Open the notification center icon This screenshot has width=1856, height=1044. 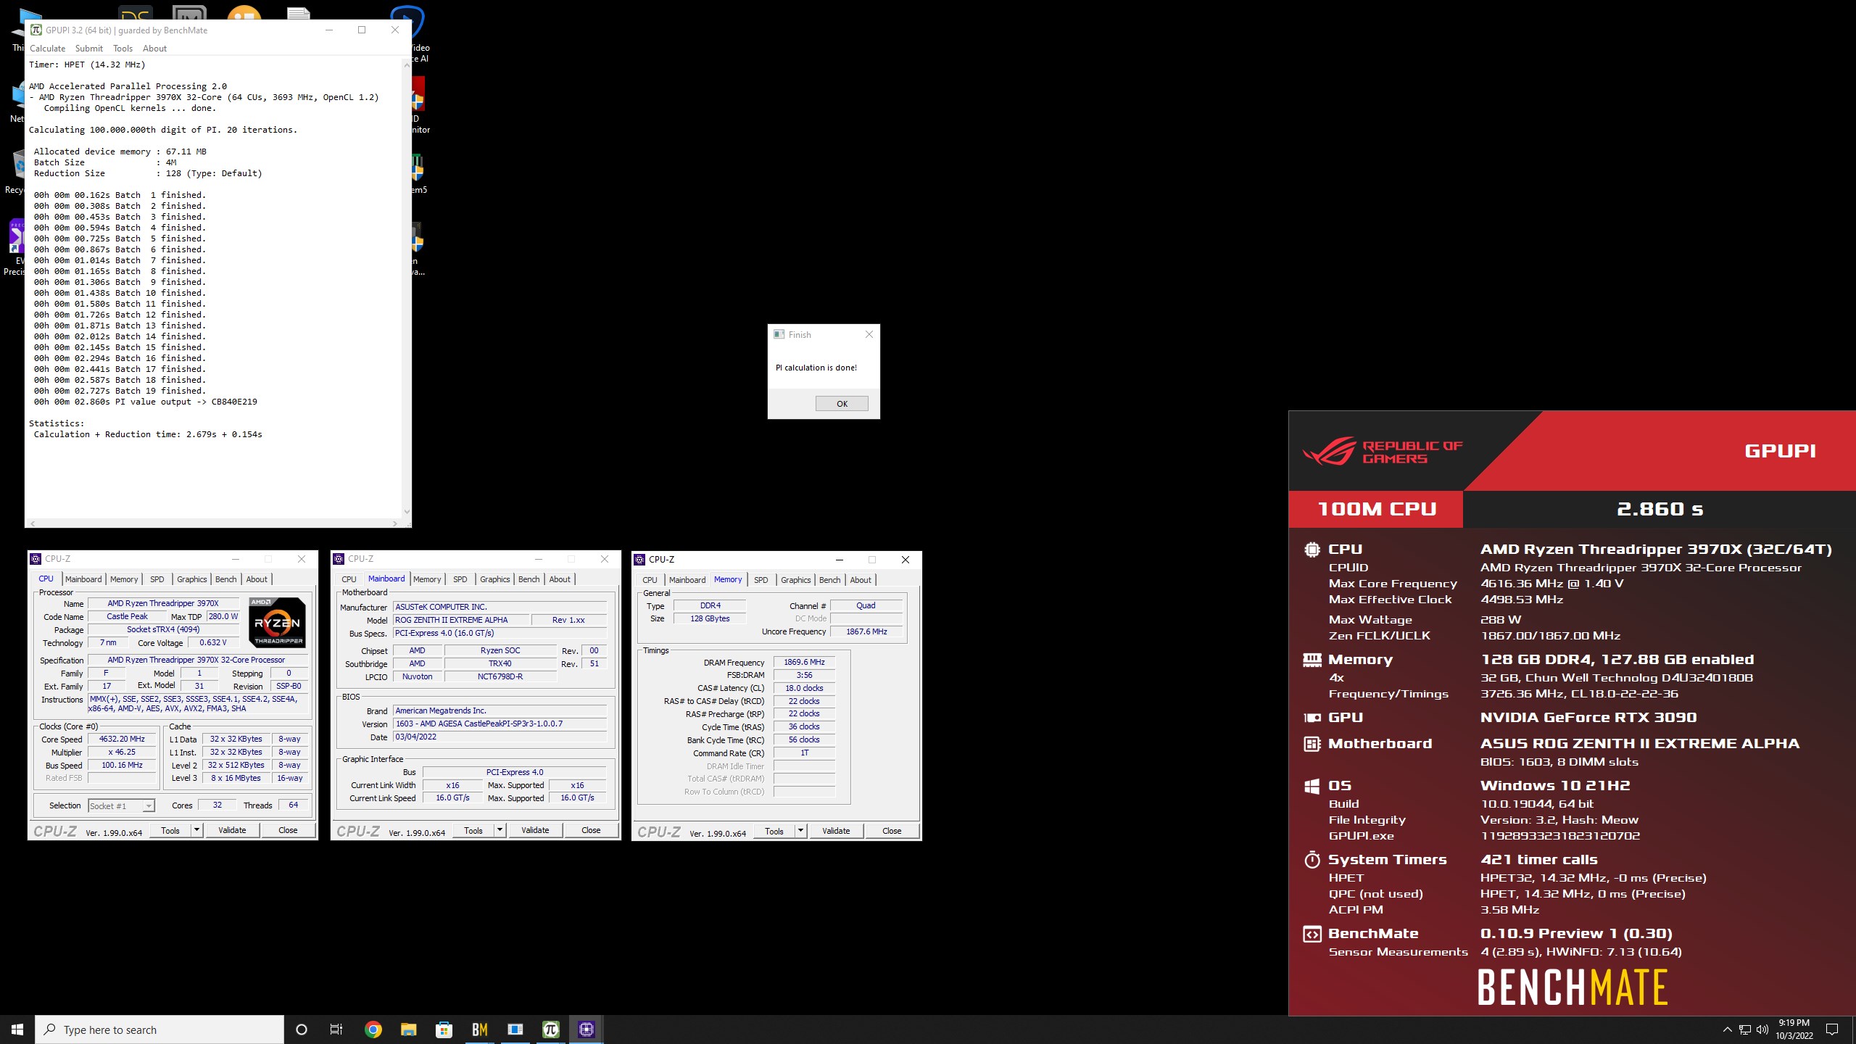(1832, 1029)
